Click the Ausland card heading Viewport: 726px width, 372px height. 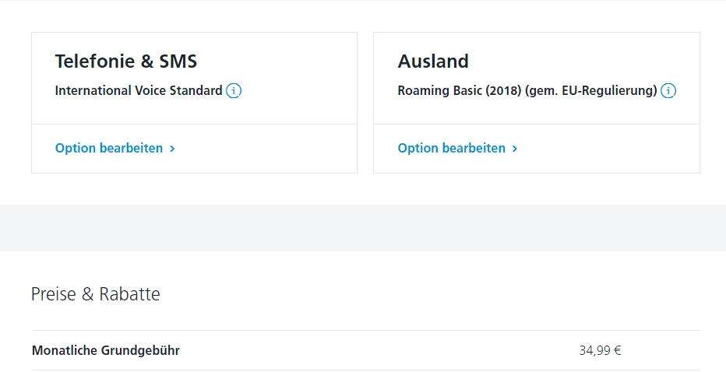pyautogui.click(x=433, y=61)
